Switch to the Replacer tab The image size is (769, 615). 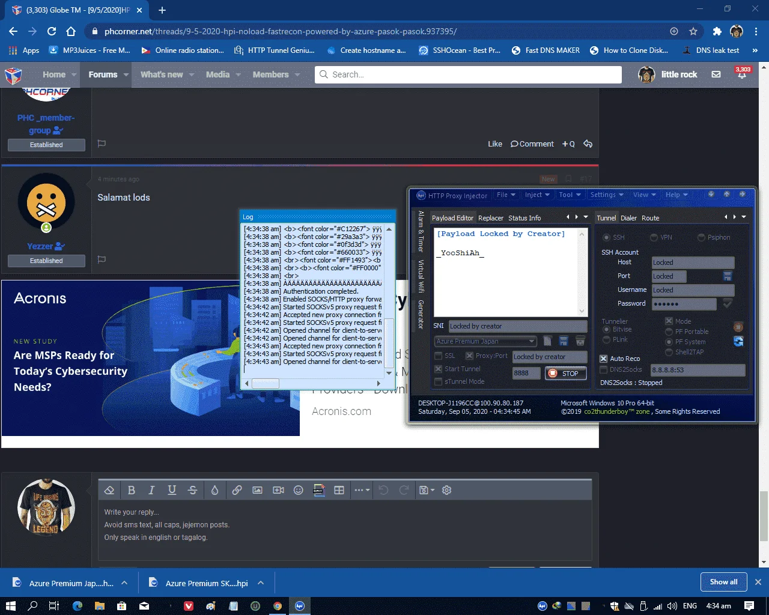tap(491, 218)
